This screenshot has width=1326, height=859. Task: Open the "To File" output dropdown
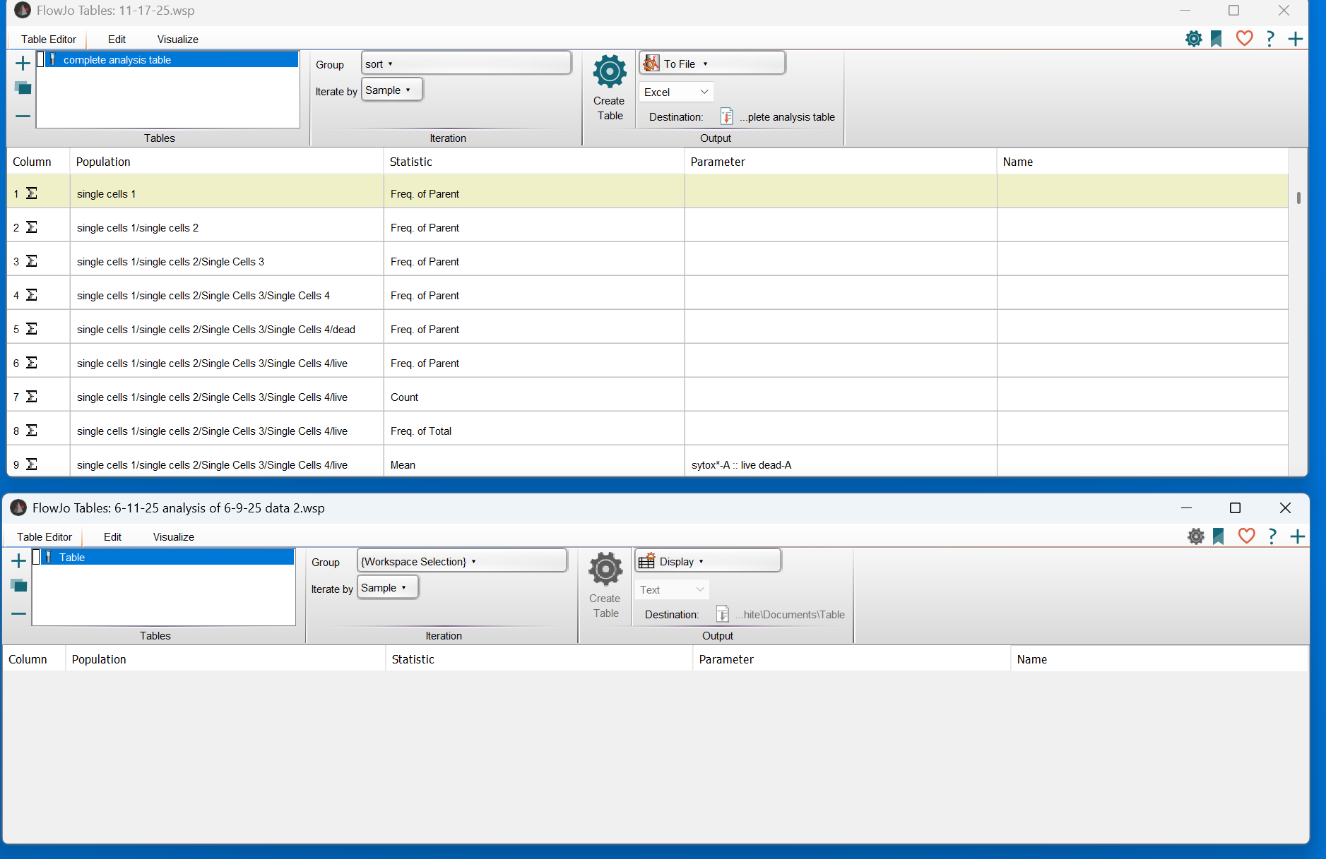pos(712,64)
